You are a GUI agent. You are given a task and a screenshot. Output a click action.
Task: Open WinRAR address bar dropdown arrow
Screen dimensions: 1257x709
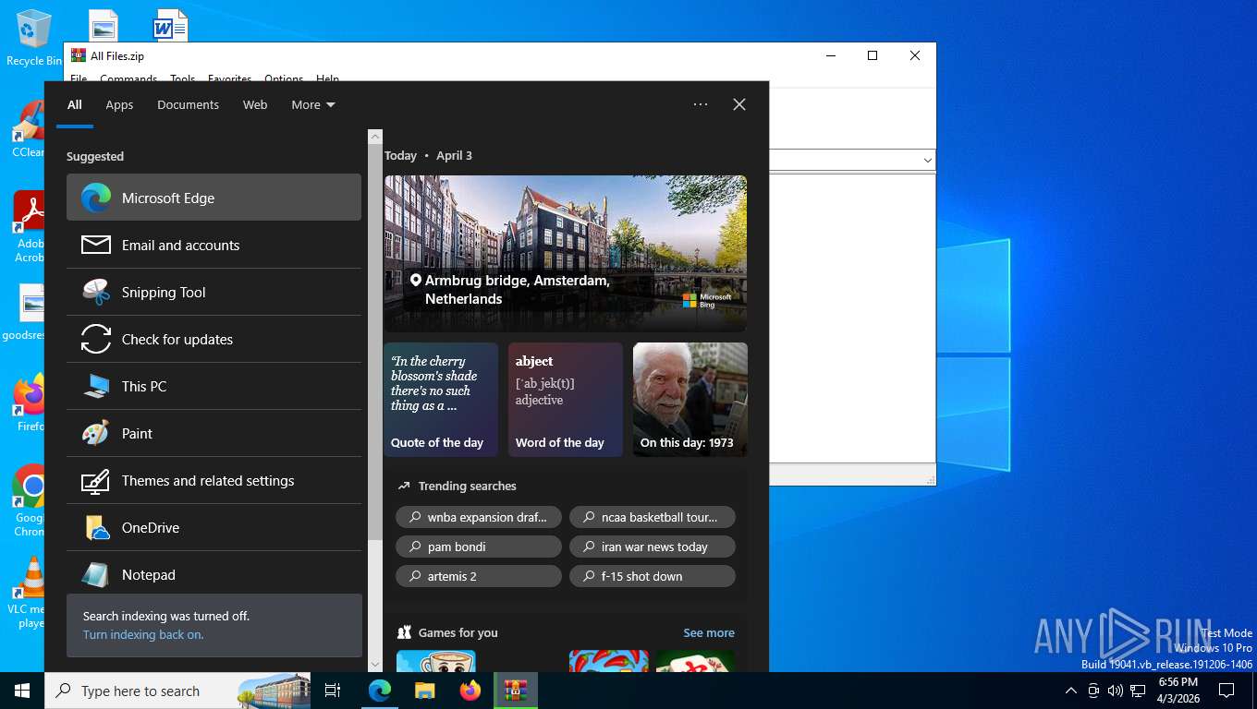(x=927, y=161)
